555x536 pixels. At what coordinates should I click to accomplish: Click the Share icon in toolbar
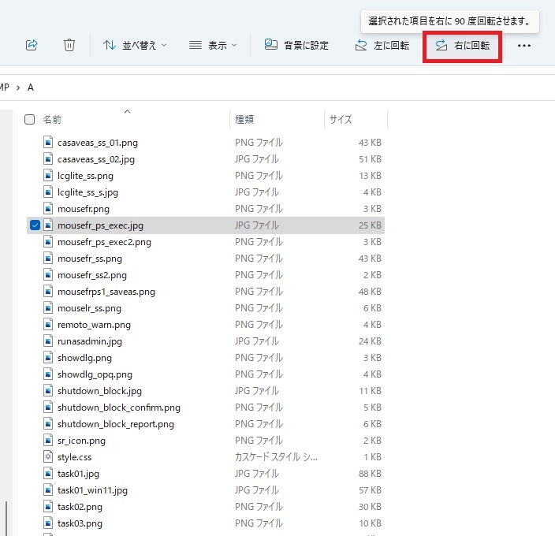click(32, 45)
